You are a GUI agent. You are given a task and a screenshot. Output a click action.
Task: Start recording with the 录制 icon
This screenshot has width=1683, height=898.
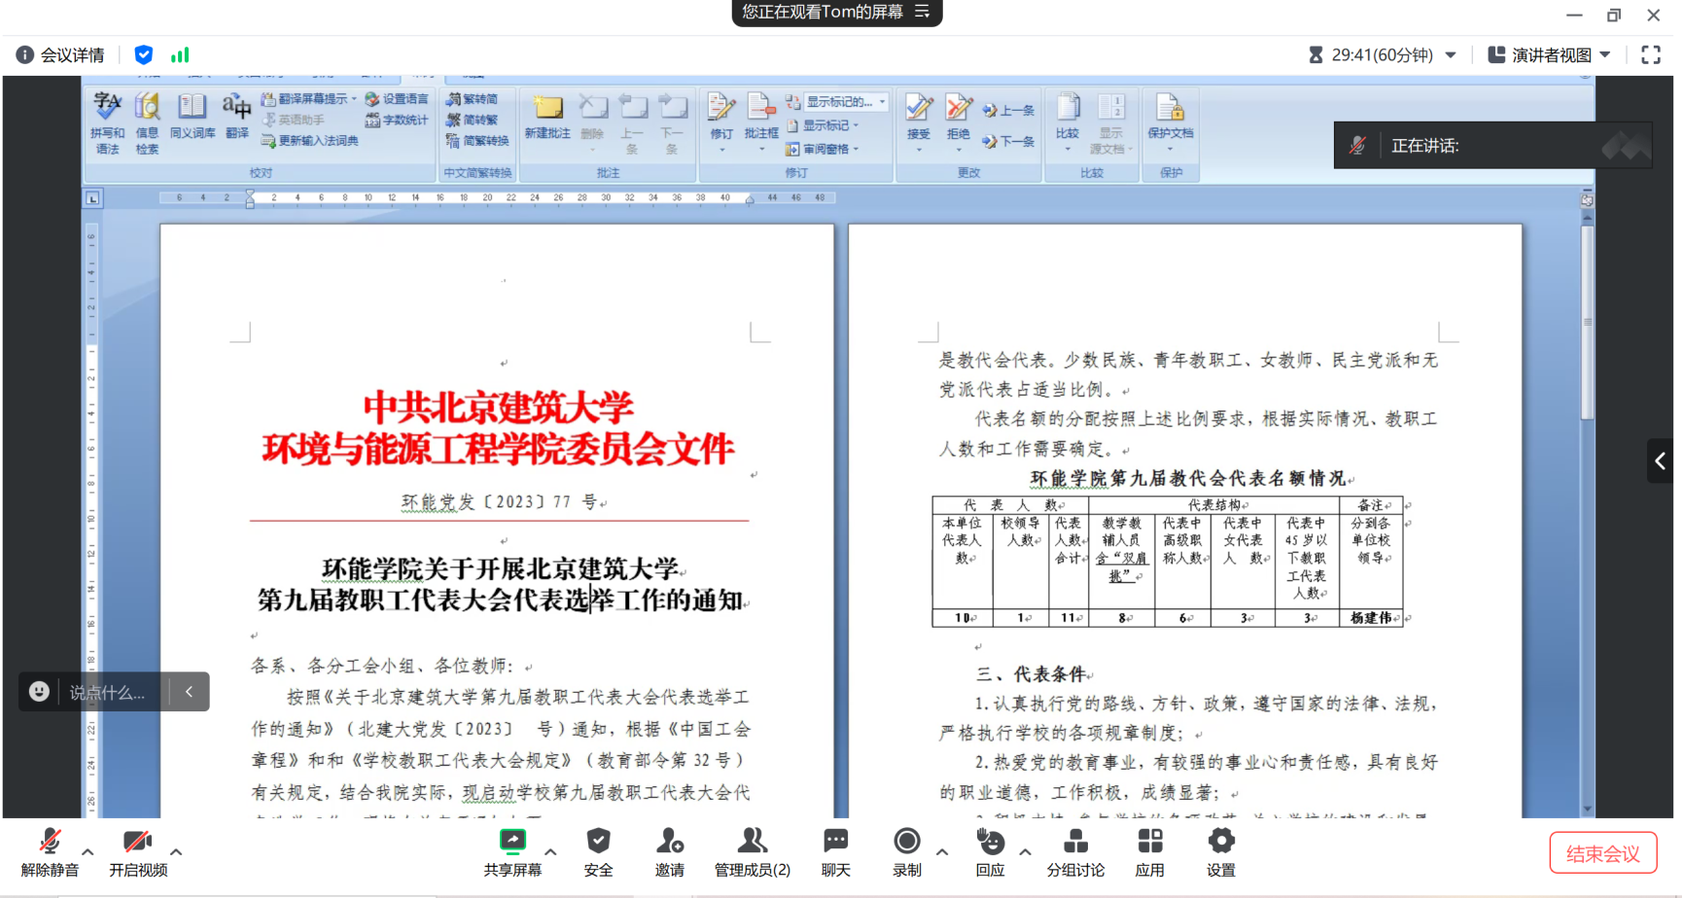[906, 842]
